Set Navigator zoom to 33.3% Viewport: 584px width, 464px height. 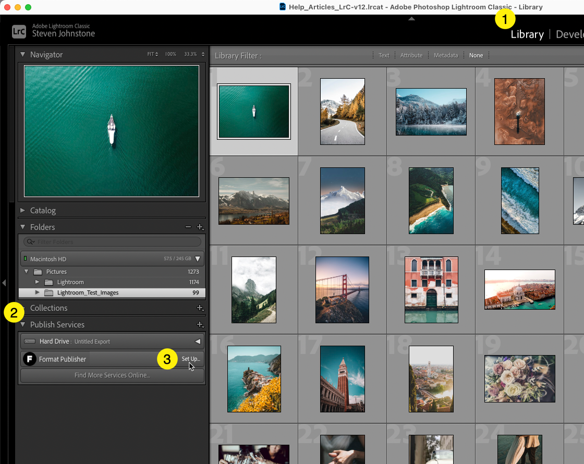tap(190, 54)
